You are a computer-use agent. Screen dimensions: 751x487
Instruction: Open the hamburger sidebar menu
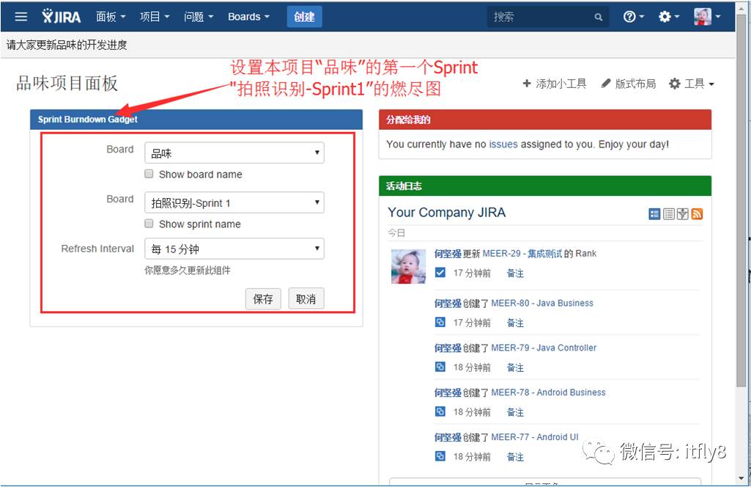pos(21,17)
